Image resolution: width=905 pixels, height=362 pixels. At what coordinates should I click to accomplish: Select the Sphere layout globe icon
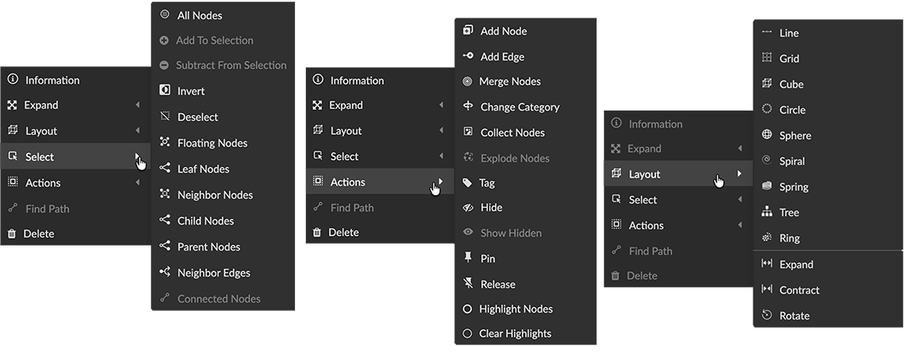tap(767, 135)
